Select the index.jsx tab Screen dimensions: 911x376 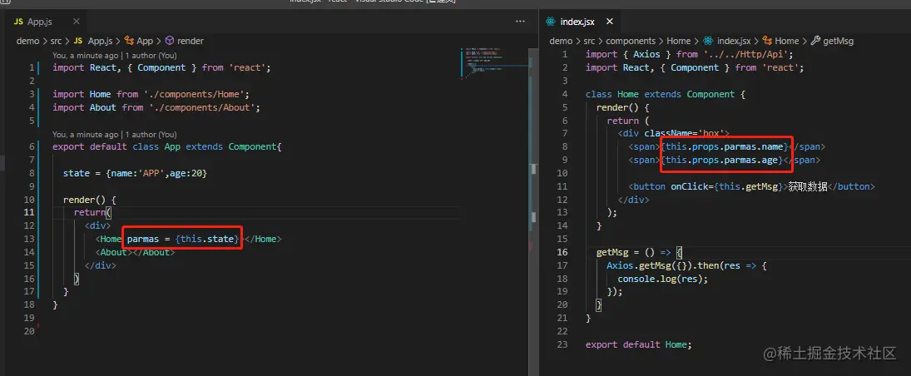coord(579,21)
